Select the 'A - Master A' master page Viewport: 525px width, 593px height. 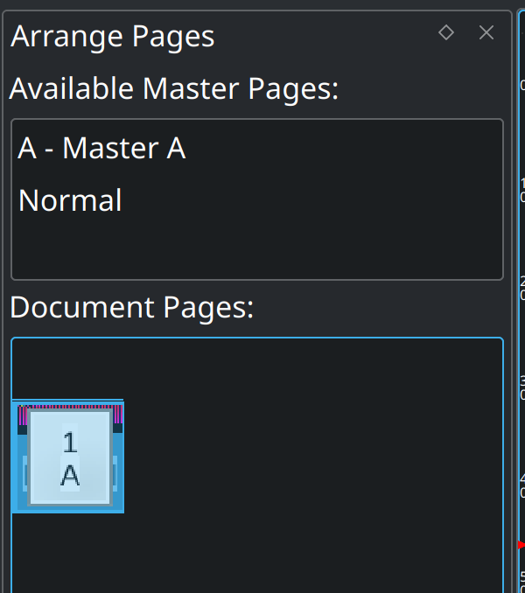[101, 149]
